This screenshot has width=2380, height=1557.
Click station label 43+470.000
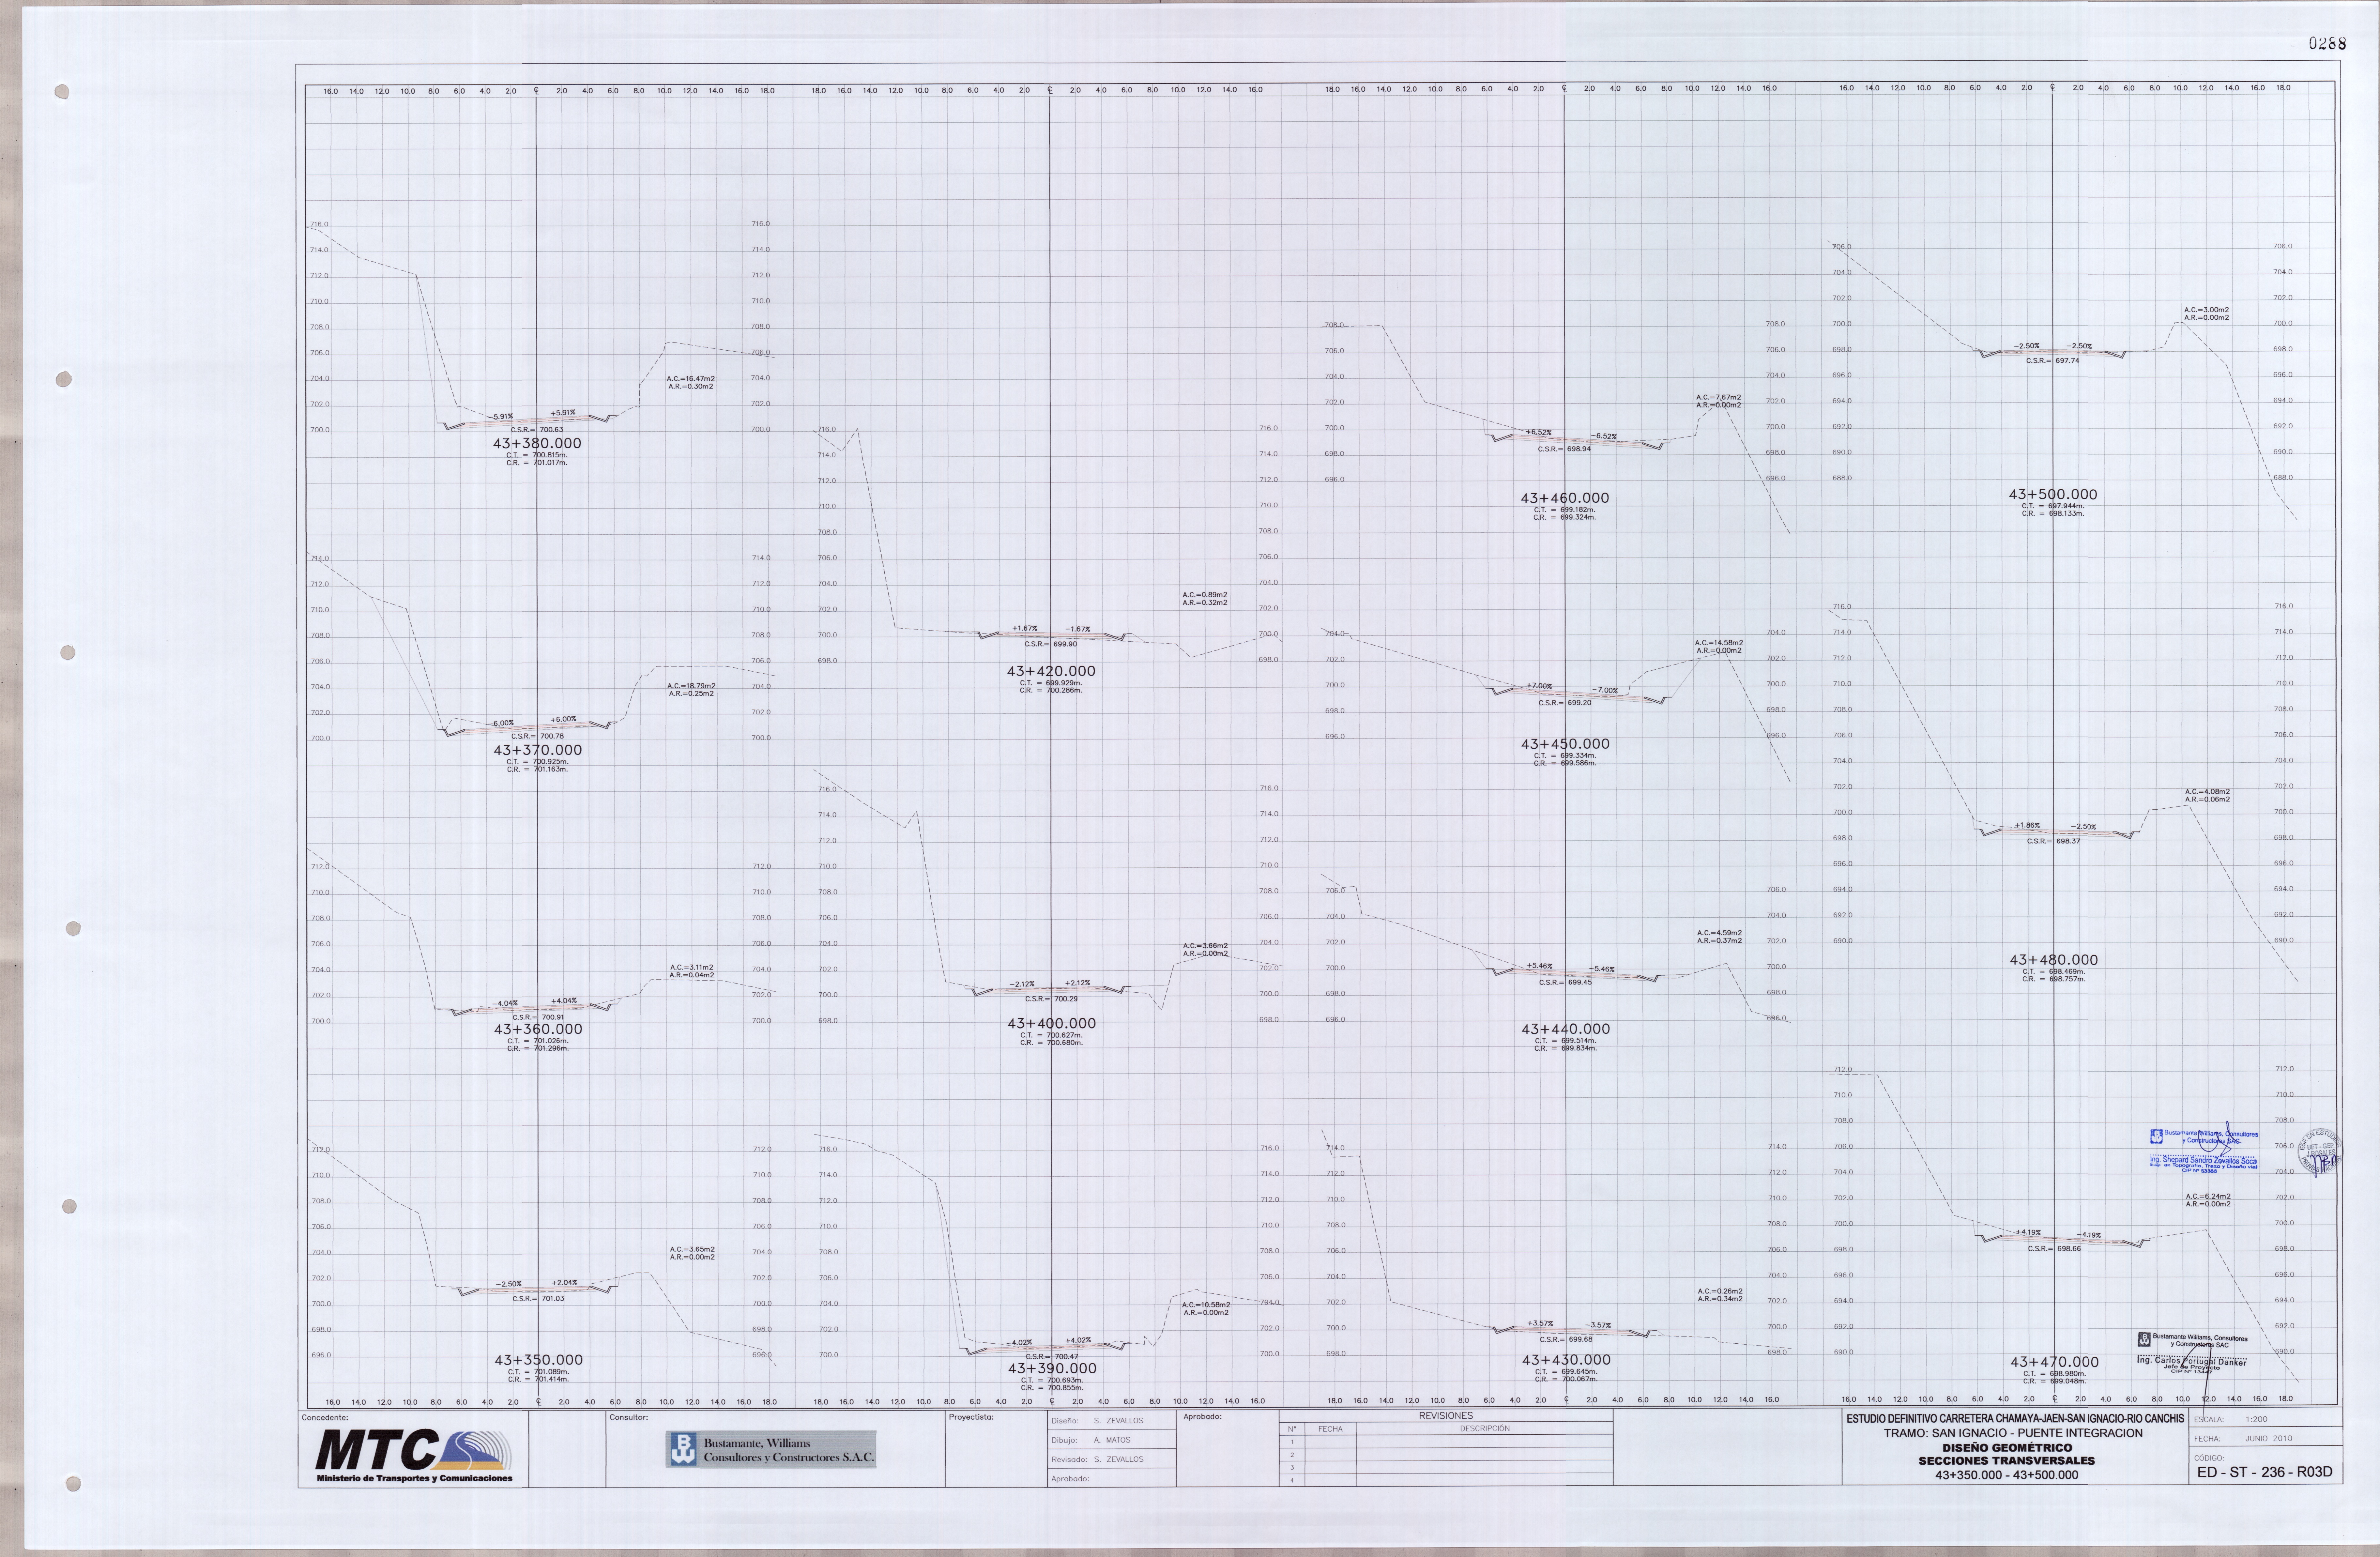point(2055,1362)
